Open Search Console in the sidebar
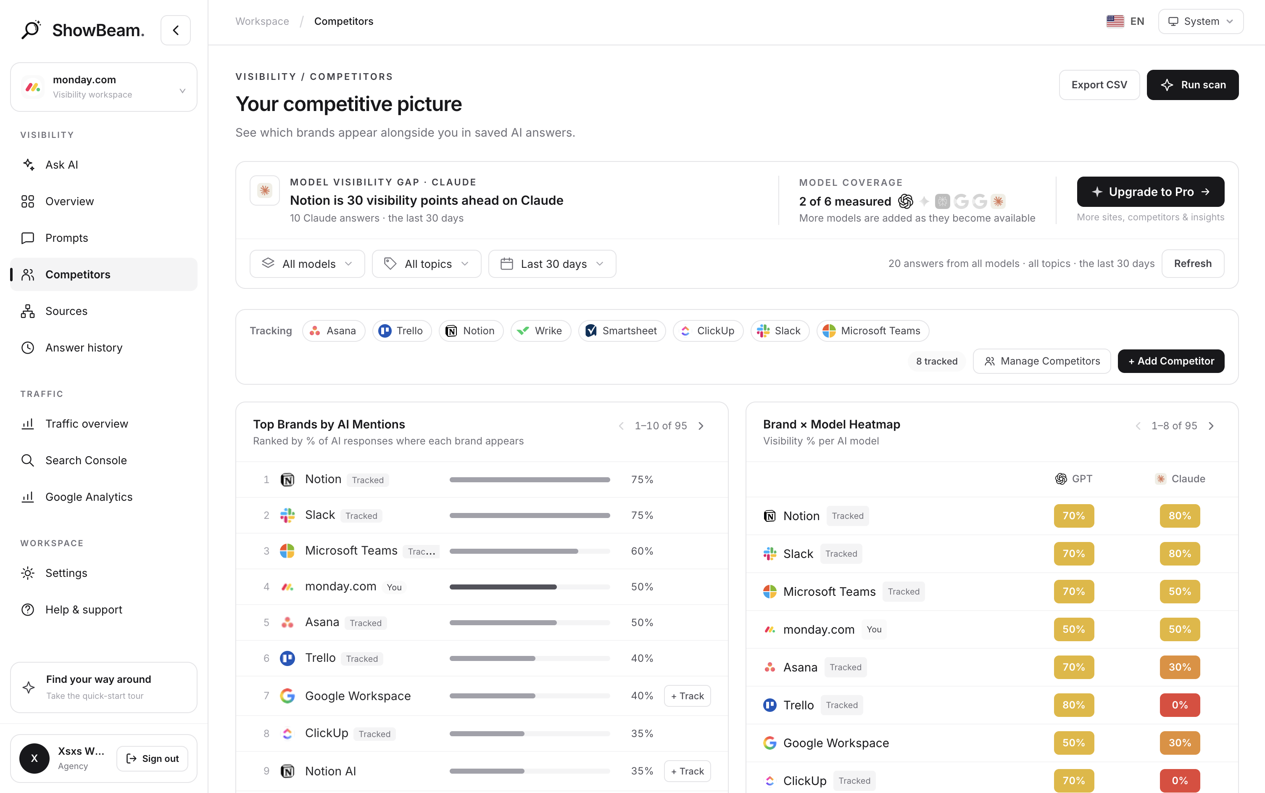 pyautogui.click(x=104, y=460)
